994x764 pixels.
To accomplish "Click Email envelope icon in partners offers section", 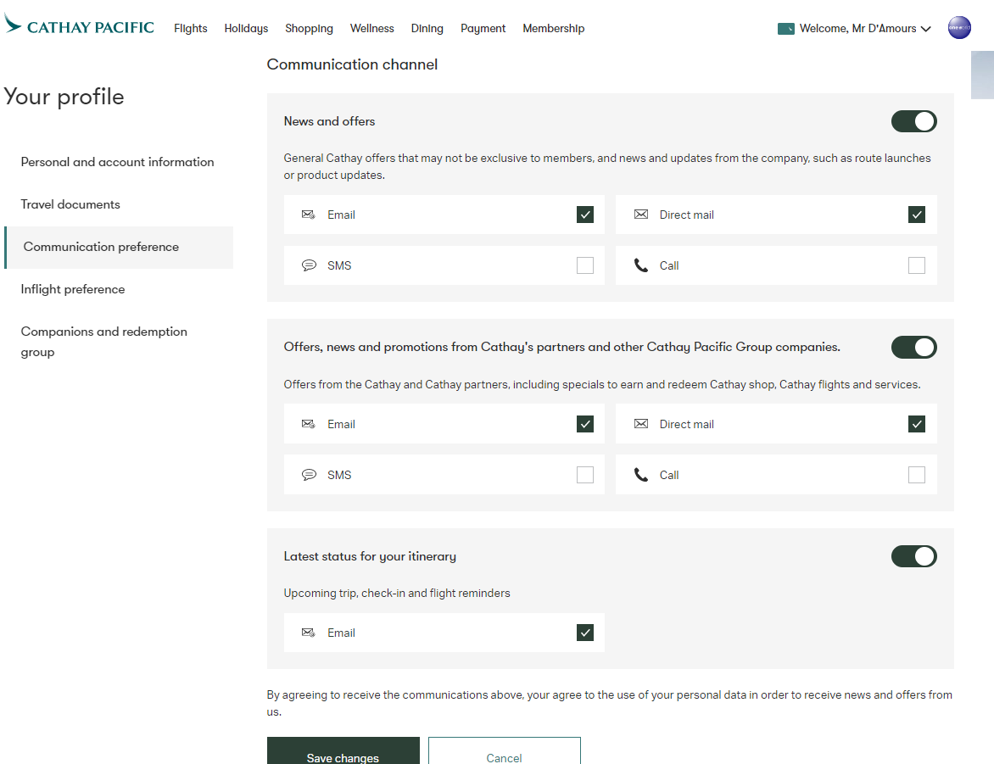I will click(x=309, y=423).
